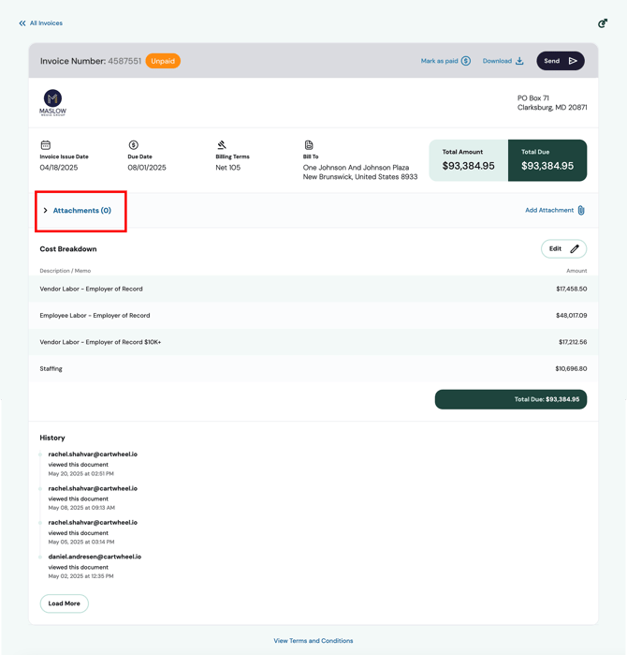
Task: Click the download arrow icon
Action: (520, 61)
